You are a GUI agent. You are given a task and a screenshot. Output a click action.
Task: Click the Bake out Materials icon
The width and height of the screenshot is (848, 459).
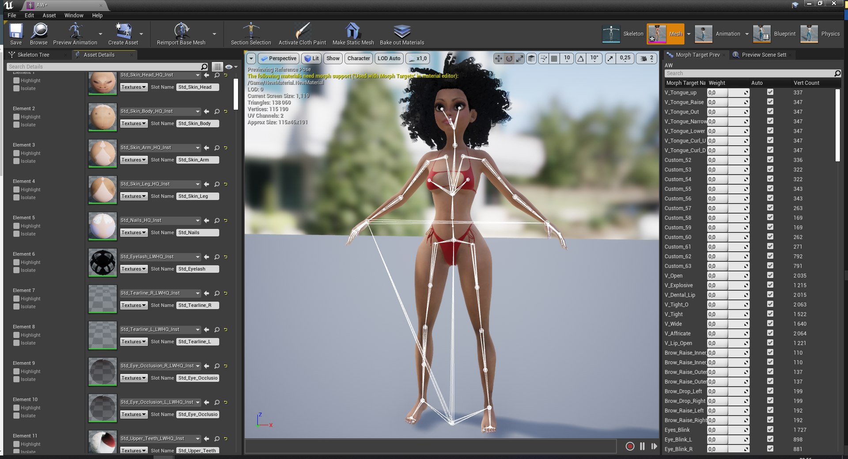click(402, 34)
